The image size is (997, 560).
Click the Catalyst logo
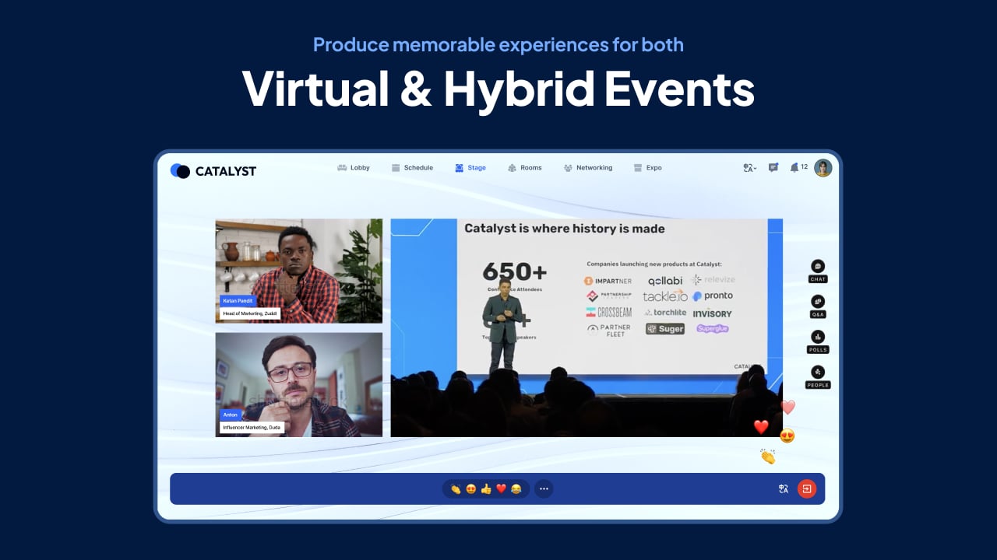[213, 171]
